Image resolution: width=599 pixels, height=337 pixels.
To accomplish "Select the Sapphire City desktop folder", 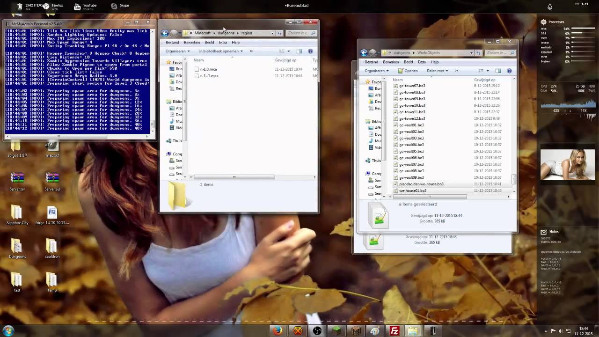I will click(17, 215).
